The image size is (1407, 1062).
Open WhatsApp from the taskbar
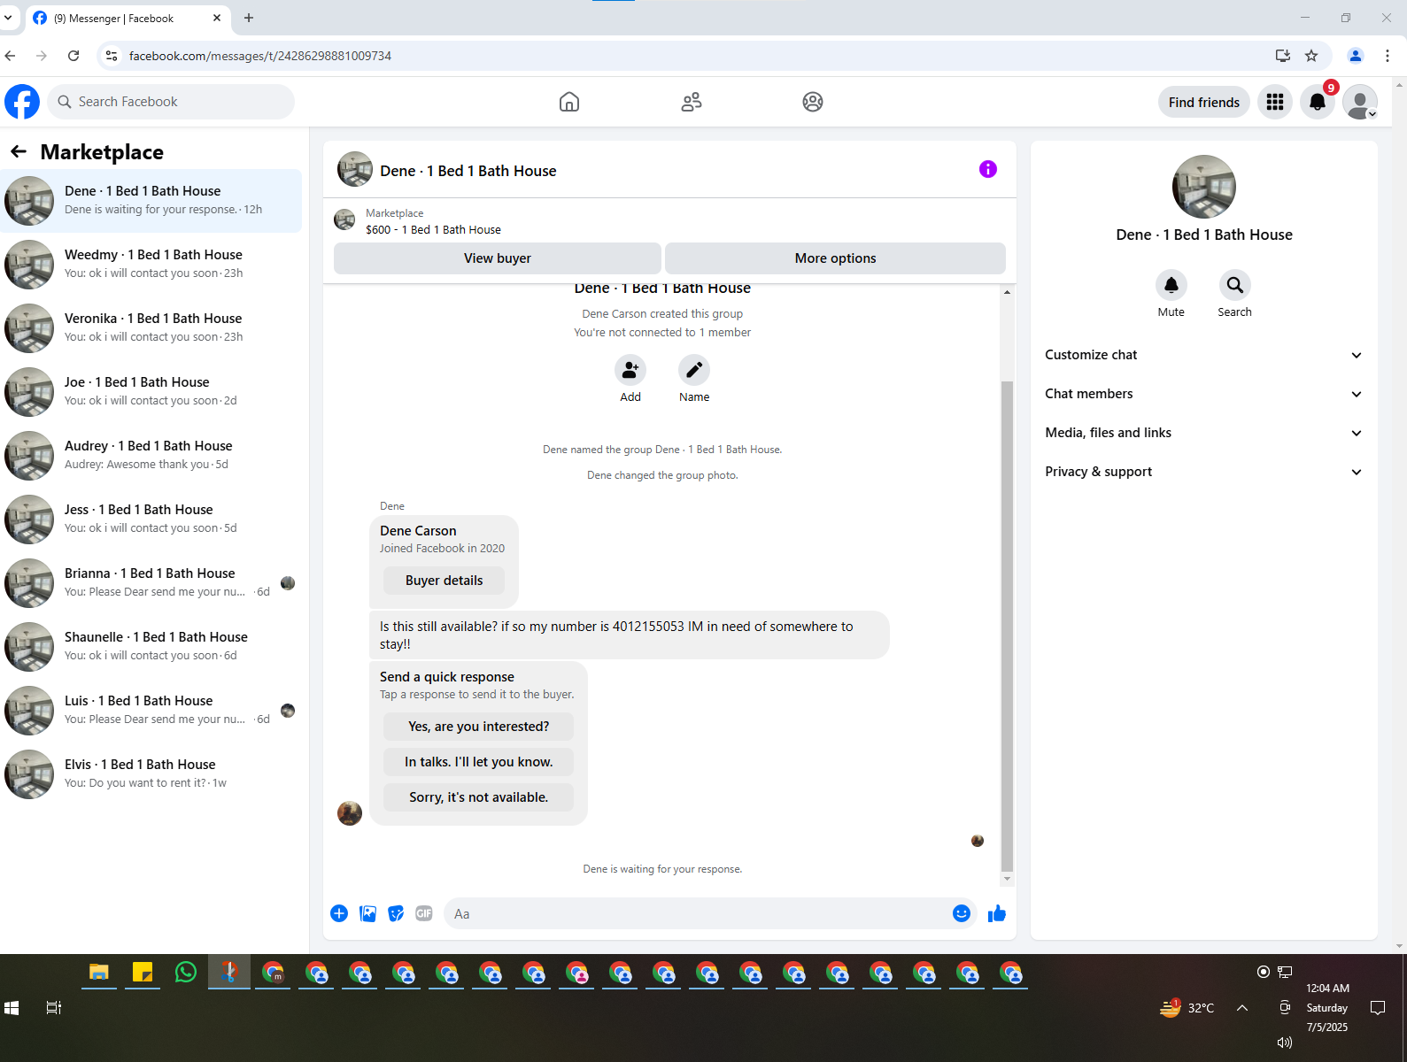click(186, 973)
